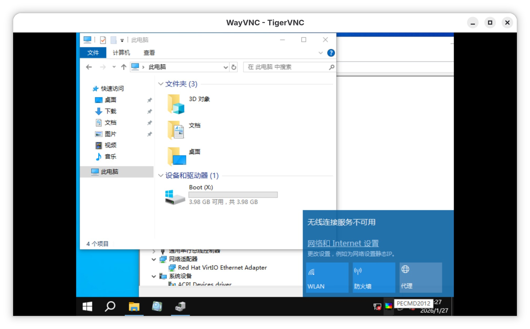530x329 pixels.
Task: Switch to the 查看 ribbon tab
Action: click(x=149, y=53)
